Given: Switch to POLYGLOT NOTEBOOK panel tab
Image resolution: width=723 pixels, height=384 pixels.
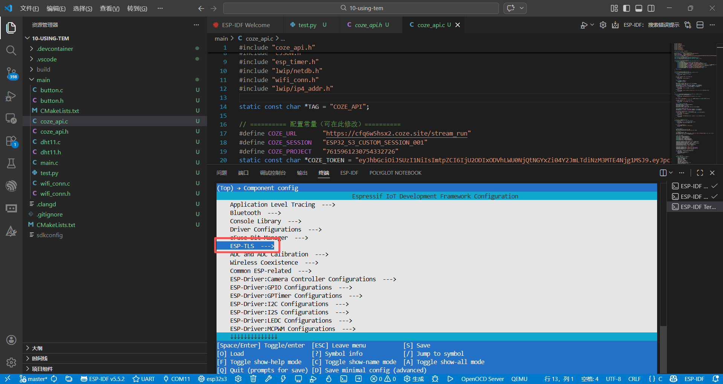Looking at the screenshot, I should tap(395, 173).
